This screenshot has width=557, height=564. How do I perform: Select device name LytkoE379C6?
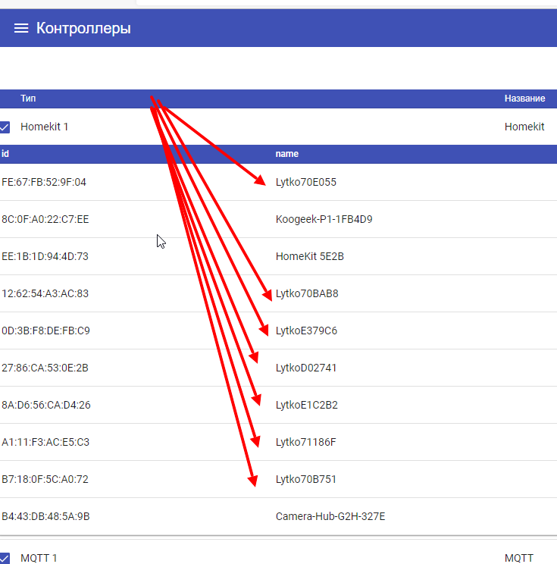306,331
